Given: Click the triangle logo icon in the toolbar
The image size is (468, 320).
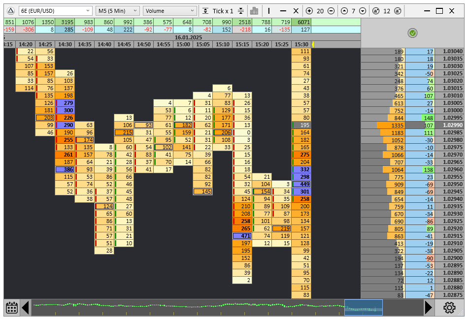Looking at the screenshot, I should tap(11, 11).
